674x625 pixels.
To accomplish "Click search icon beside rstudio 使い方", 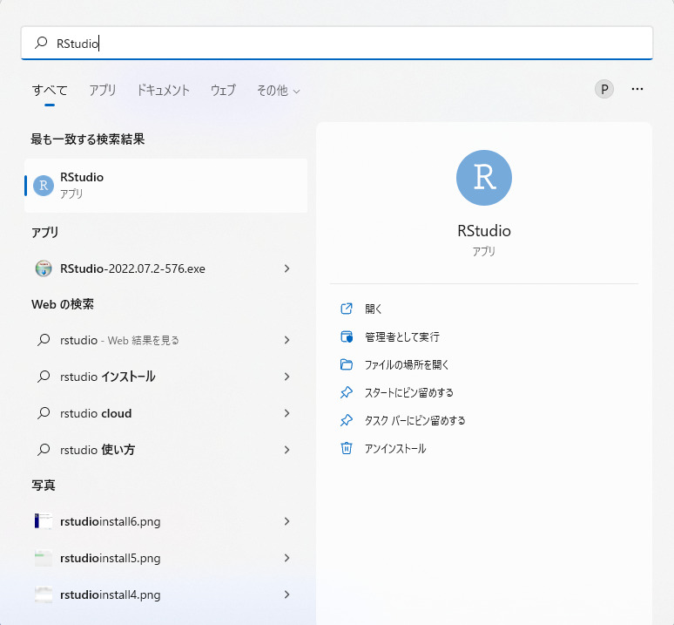I will [x=44, y=450].
